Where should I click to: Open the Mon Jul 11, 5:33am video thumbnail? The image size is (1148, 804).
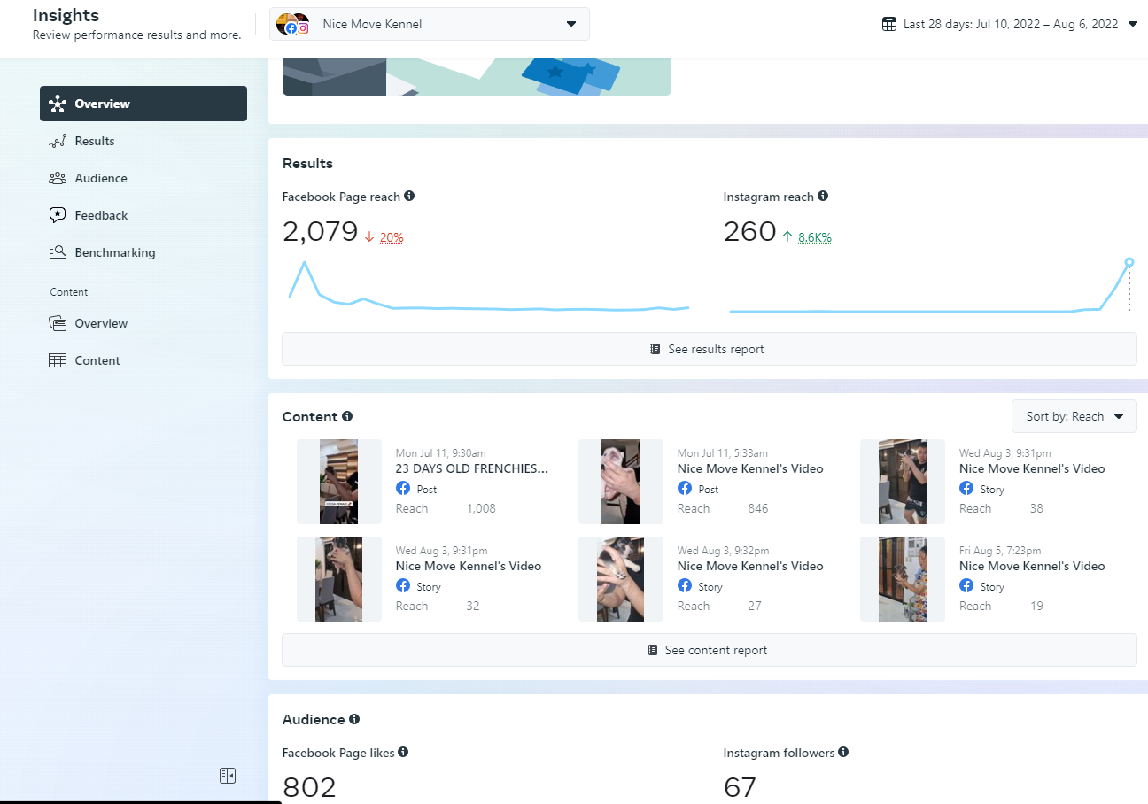click(621, 482)
